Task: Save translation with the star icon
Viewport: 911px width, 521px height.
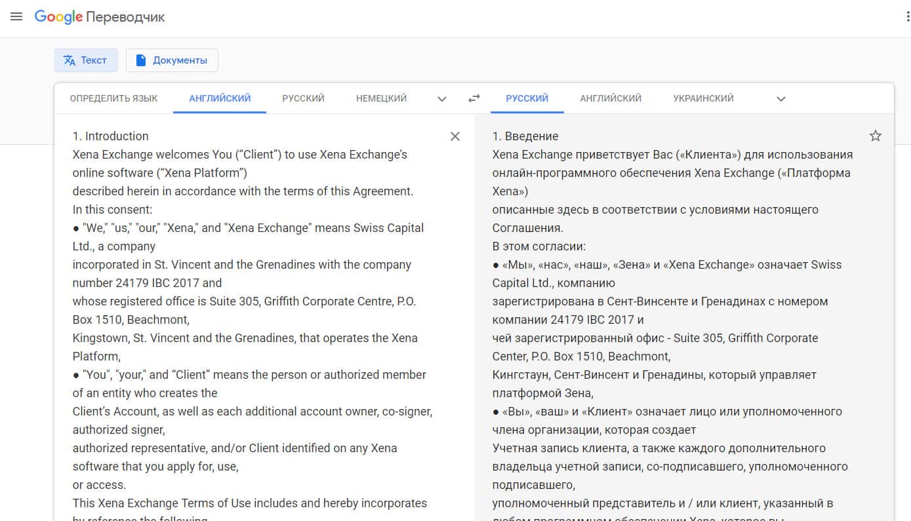Action: click(875, 136)
